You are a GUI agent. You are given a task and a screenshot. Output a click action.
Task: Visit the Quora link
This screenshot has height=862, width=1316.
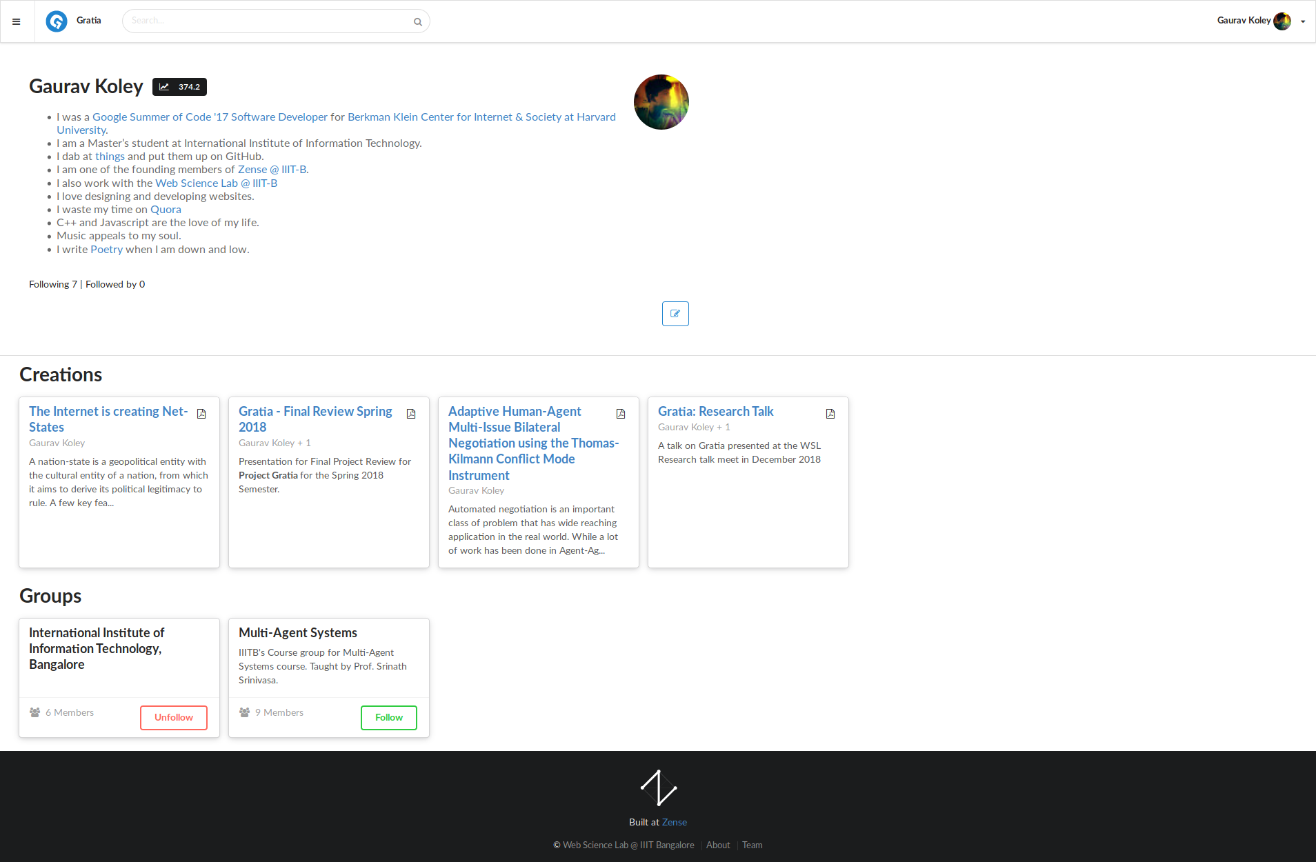(166, 210)
